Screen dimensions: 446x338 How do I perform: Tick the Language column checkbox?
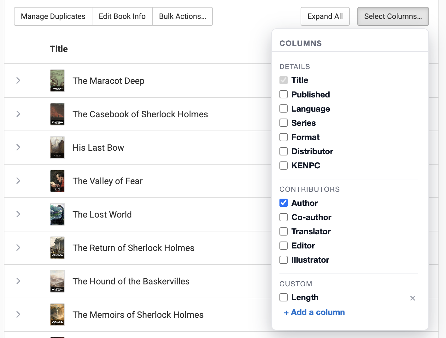284,109
